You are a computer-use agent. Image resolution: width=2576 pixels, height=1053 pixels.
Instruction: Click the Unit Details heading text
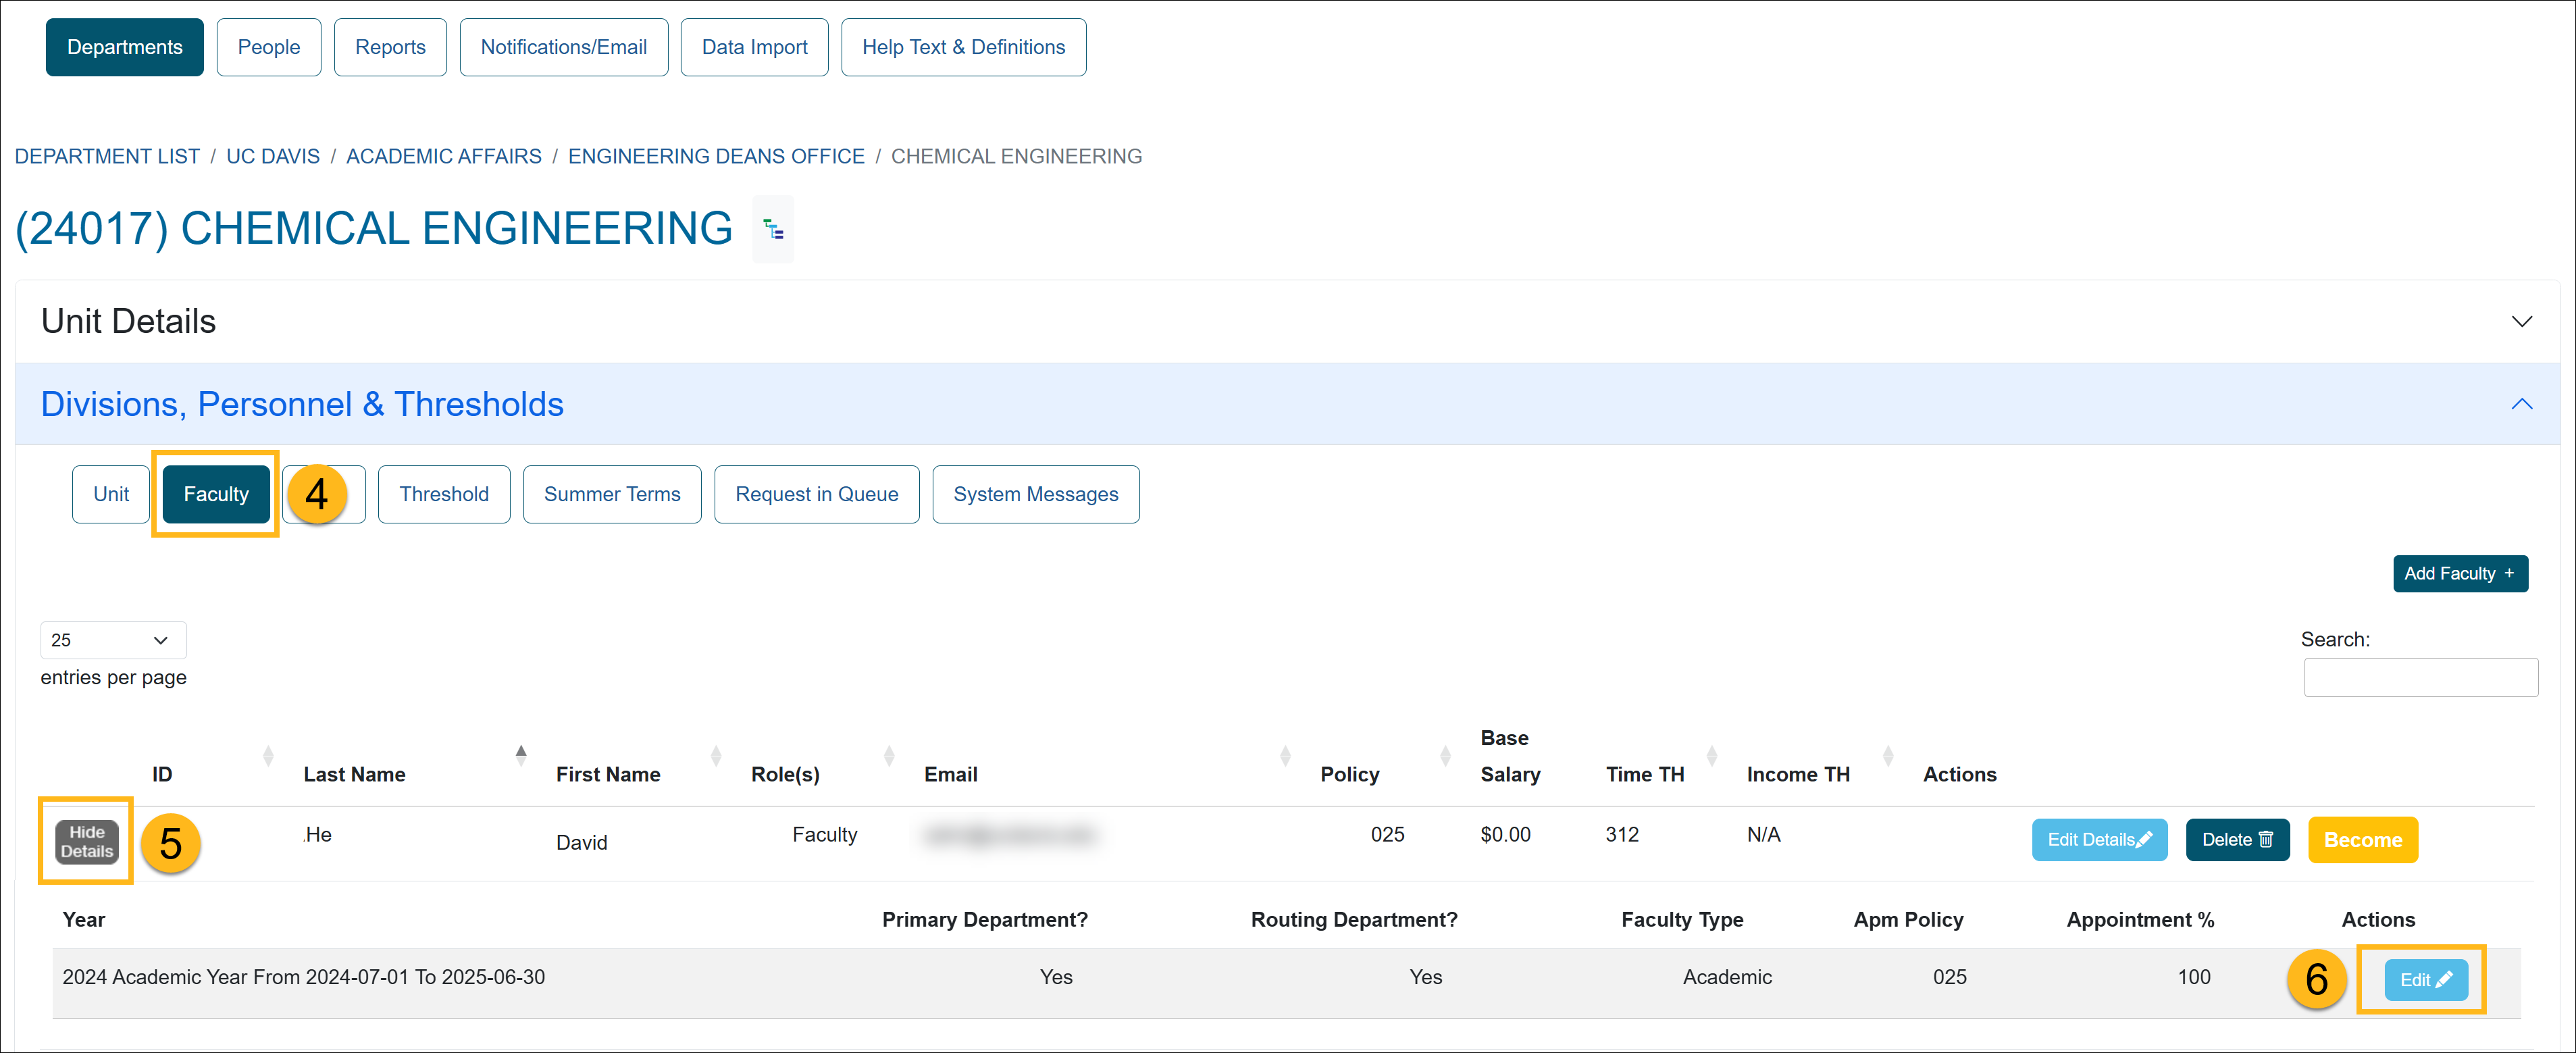click(x=128, y=321)
